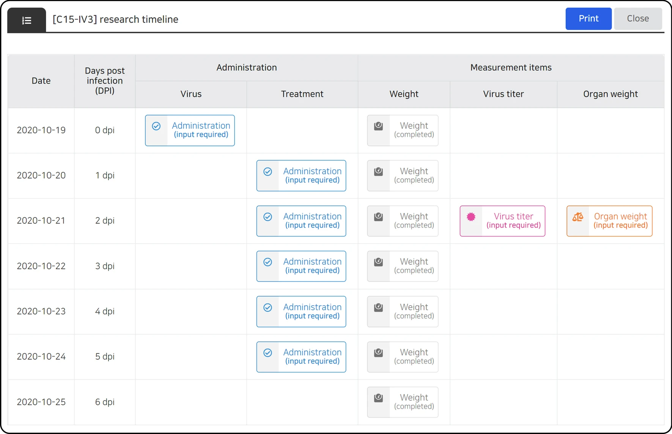Click the 0 dpi cell

pos(105,130)
